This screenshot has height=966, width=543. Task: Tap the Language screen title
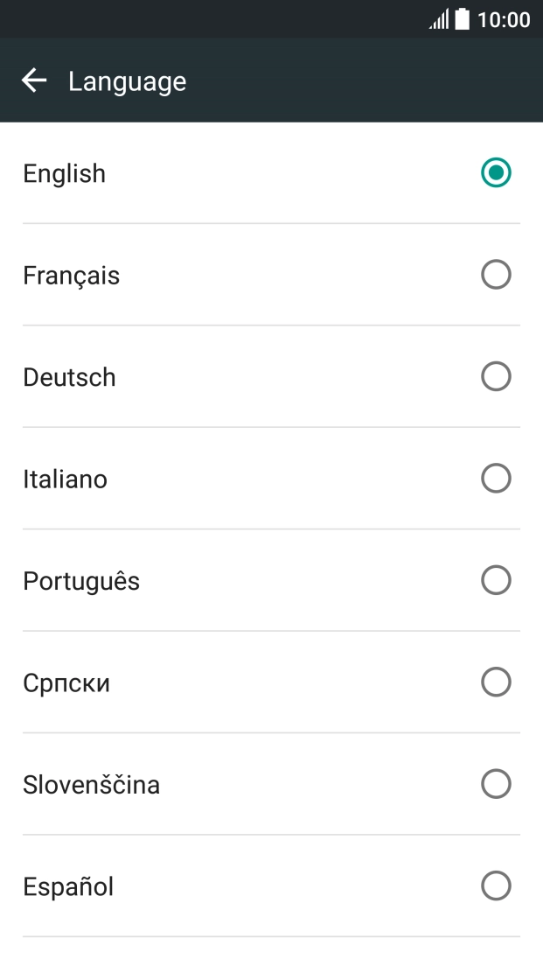click(x=127, y=80)
